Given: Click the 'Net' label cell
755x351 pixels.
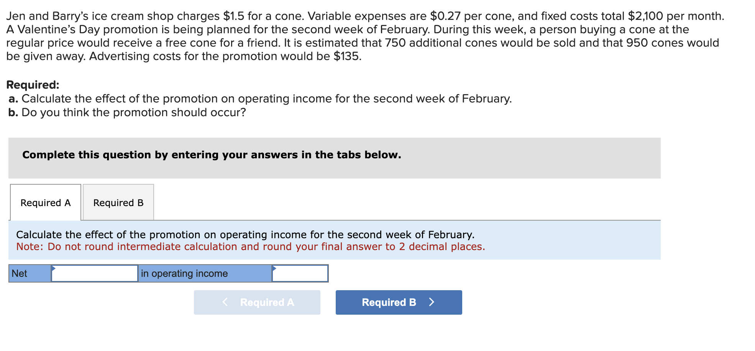Looking at the screenshot, I should pyautogui.click(x=30, y=274).
